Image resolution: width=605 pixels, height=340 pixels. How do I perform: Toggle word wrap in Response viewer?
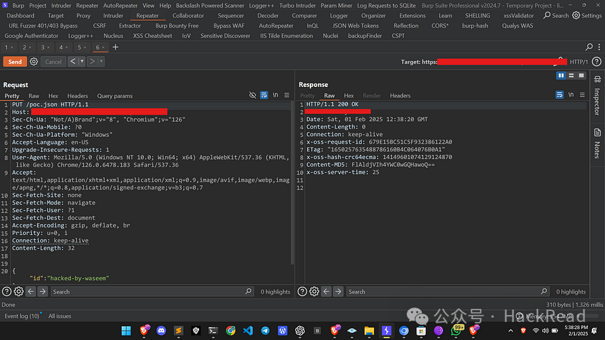tap(559, 95)
